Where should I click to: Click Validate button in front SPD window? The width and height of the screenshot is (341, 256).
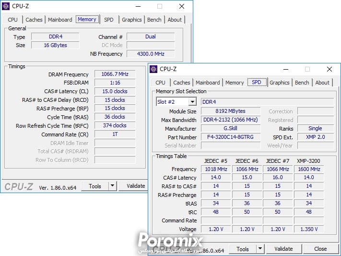click(x=283, y=249)
